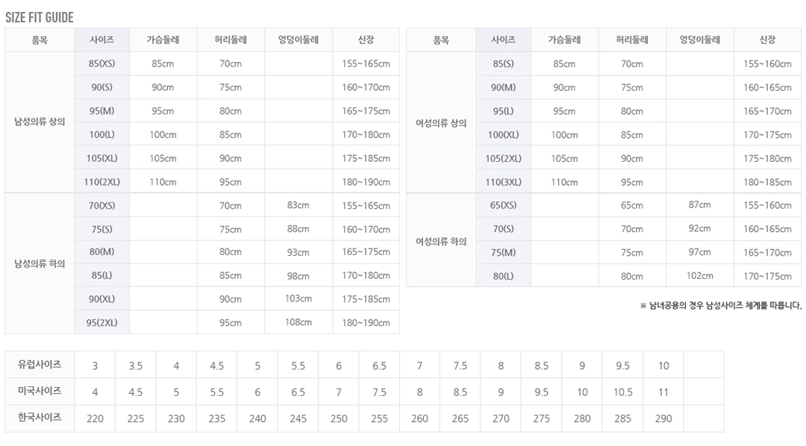Select men's tops 110(2XL) size cell
This screenshot has height=446, width=806.
(101, 182)
